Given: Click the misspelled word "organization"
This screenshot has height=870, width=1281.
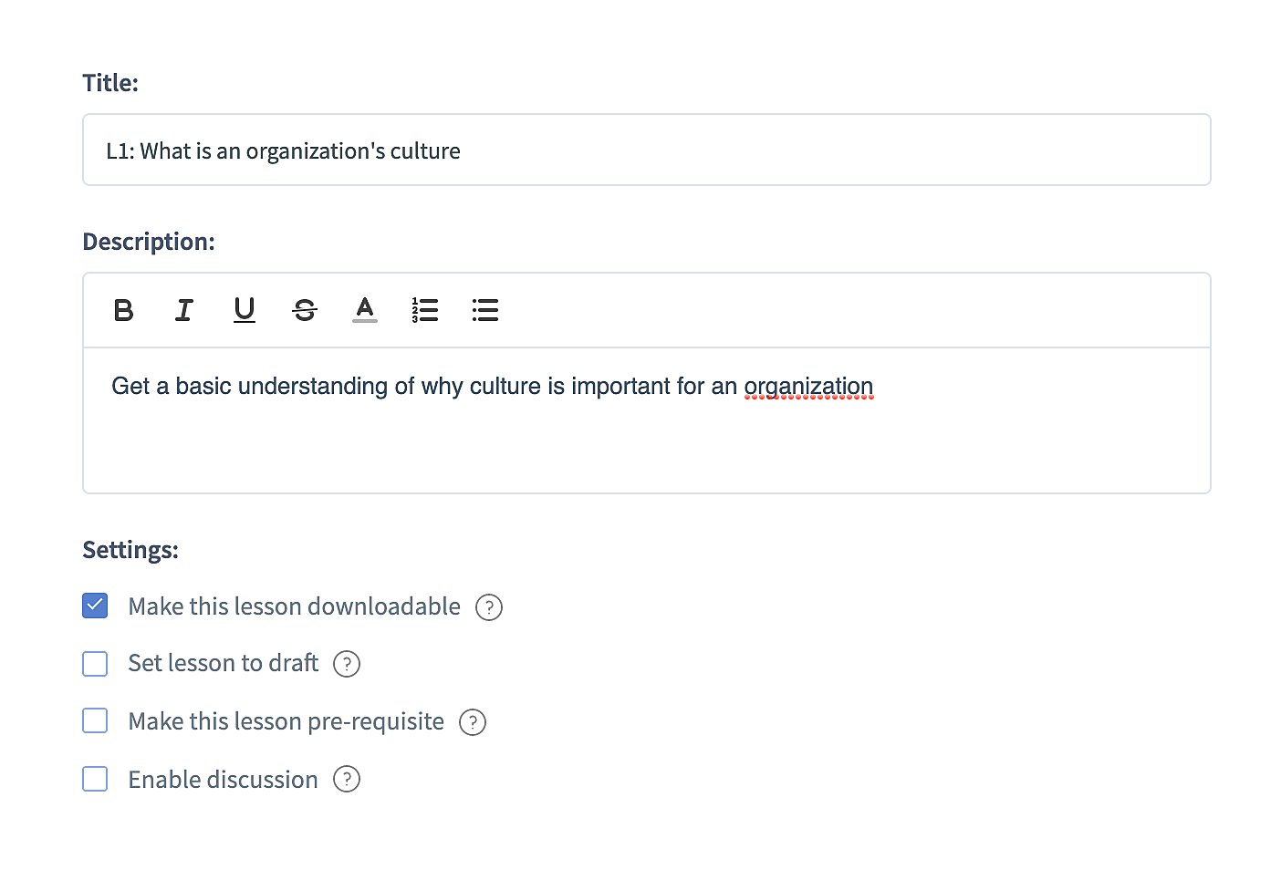Looking at the screenshot, I should (x=808, y=387).
